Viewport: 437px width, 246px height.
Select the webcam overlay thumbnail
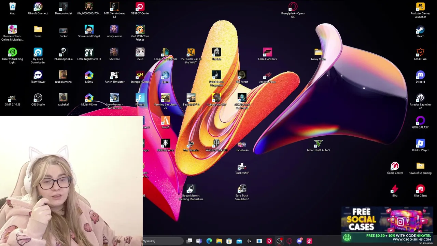[x=71, y=181]
